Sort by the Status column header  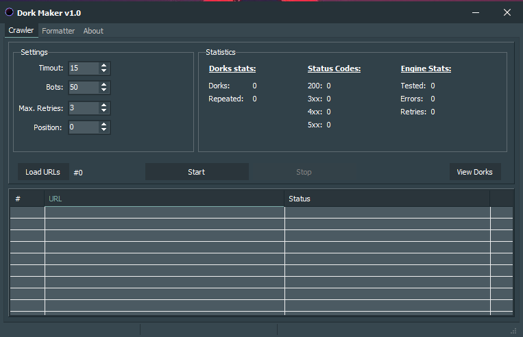coord(387,199)
